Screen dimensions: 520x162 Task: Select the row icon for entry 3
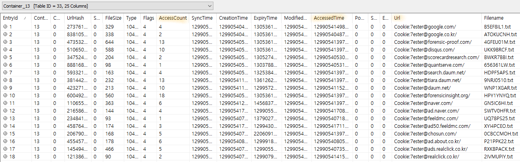[x=5, y=42]
